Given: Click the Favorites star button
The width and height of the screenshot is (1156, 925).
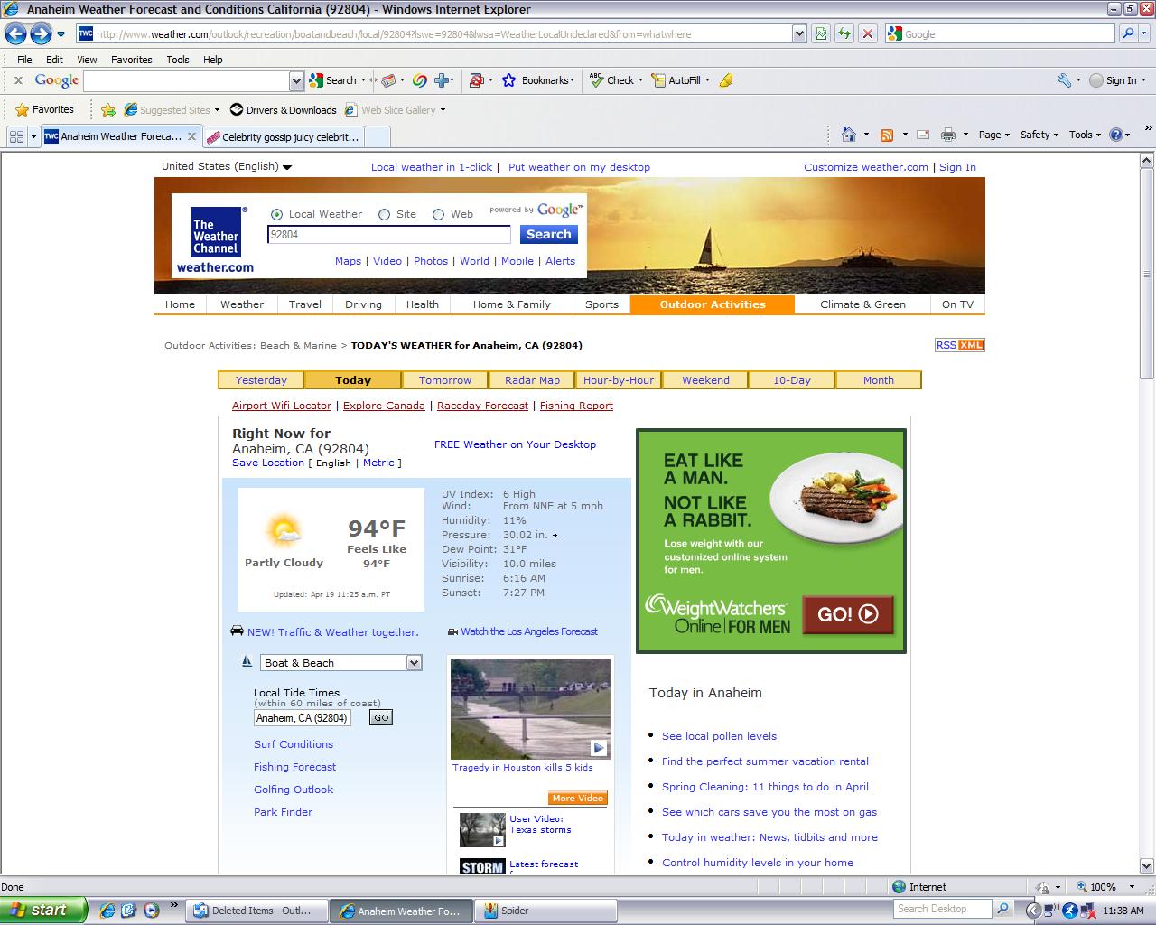Looking at the screenshot, I should (44, 109).
